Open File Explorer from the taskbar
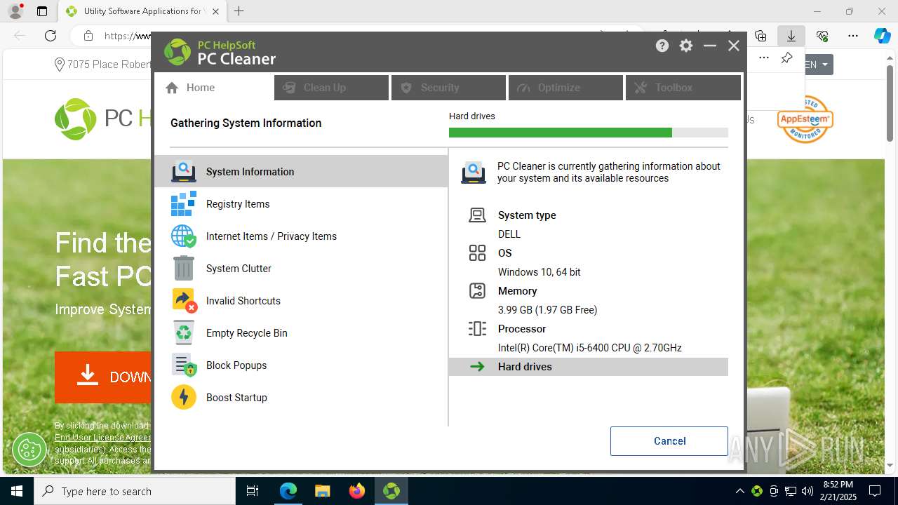Screen dimensions: 898x505 point(322,491)
